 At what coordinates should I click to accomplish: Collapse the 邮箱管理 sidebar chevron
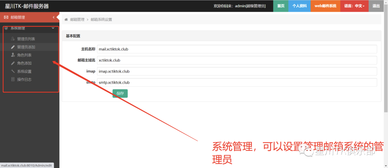pyautogui.click(x=54, y=17)
